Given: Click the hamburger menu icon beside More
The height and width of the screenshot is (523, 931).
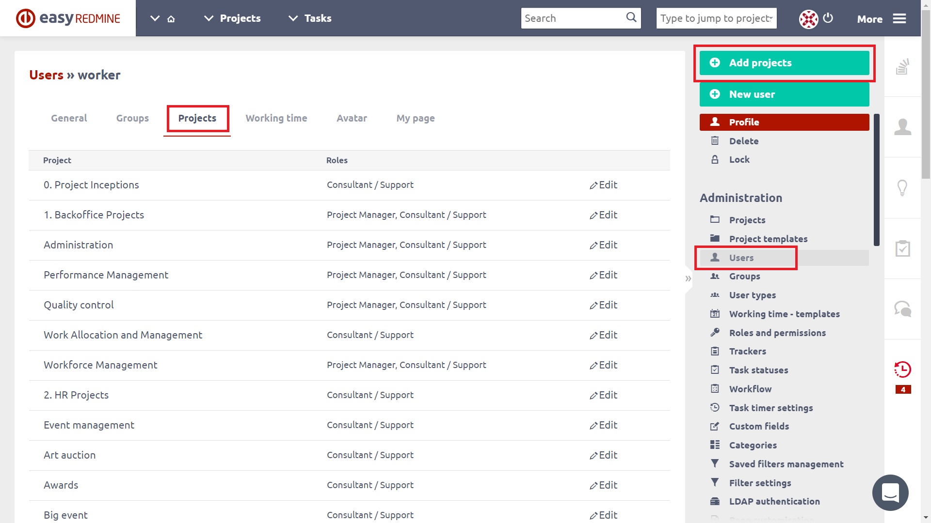Looking at the screenshot, I should pos(900,18).
